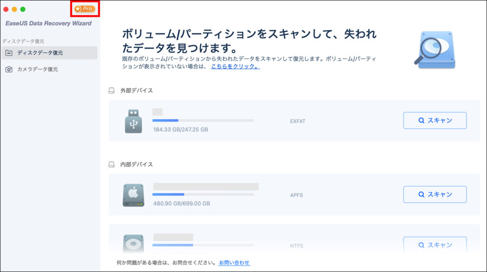Click the 内部デバイス section heading
The width and height of the screenshot is (487, 272).
(136, 164)
